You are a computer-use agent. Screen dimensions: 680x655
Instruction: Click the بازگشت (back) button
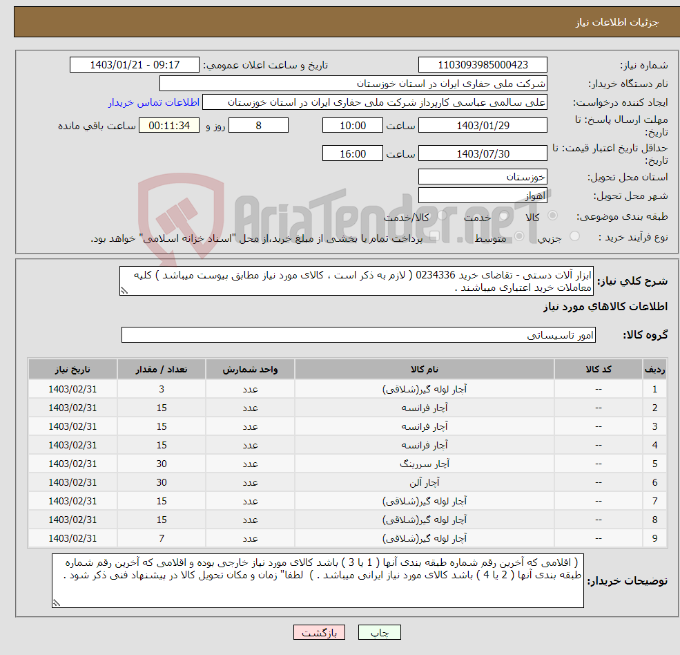[x=319, y=632]
